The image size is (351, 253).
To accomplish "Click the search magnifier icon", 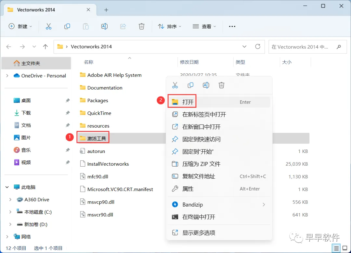I will [x=339, y=47].
